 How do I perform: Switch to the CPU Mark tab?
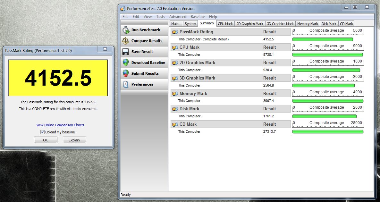click(x=225, y=24)
